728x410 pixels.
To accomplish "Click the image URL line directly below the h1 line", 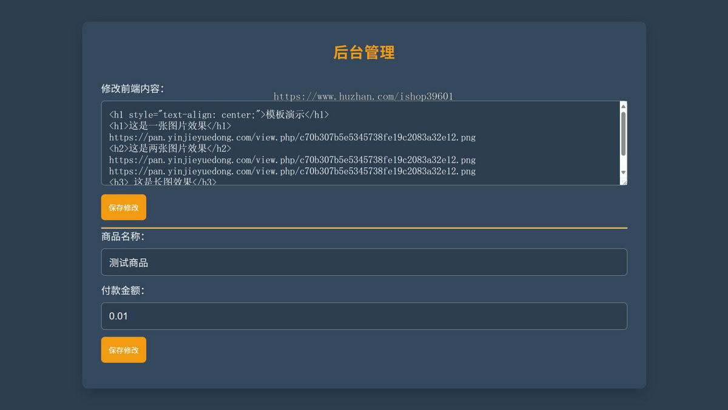I will point(292,137).
